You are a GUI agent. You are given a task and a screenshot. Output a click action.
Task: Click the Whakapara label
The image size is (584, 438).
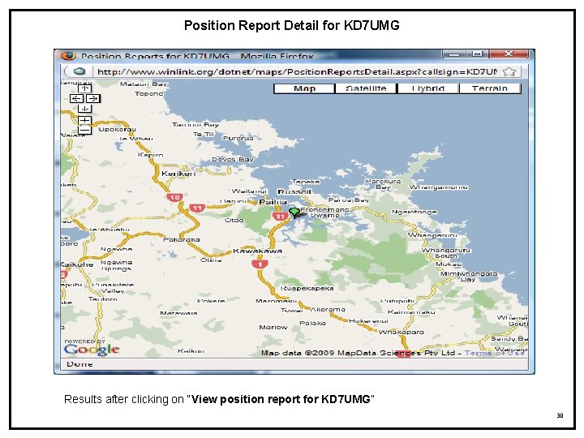pos(401,332)
